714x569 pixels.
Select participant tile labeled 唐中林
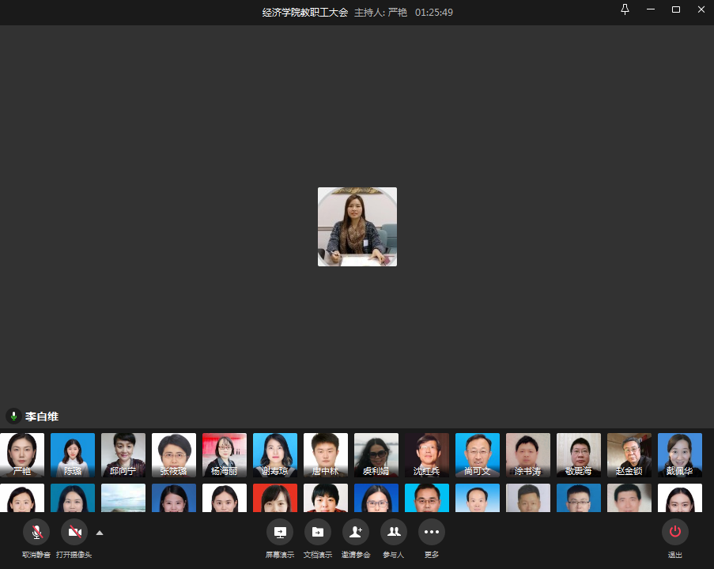pyautogui.click(x=326, y=454)
